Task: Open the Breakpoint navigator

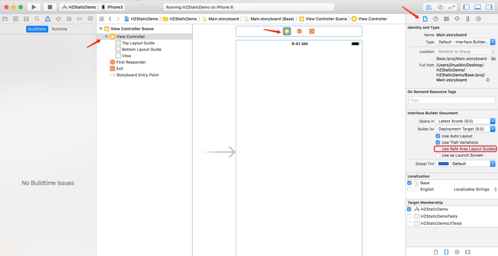Action: tap(80, 19)
